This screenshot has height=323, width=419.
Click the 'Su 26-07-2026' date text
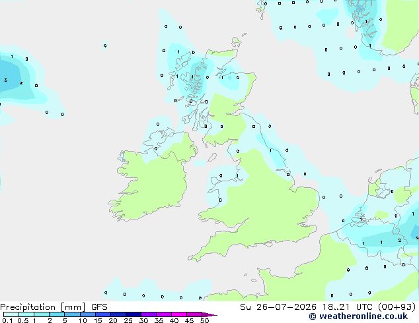pyautogui.click(x=278, y=307)
